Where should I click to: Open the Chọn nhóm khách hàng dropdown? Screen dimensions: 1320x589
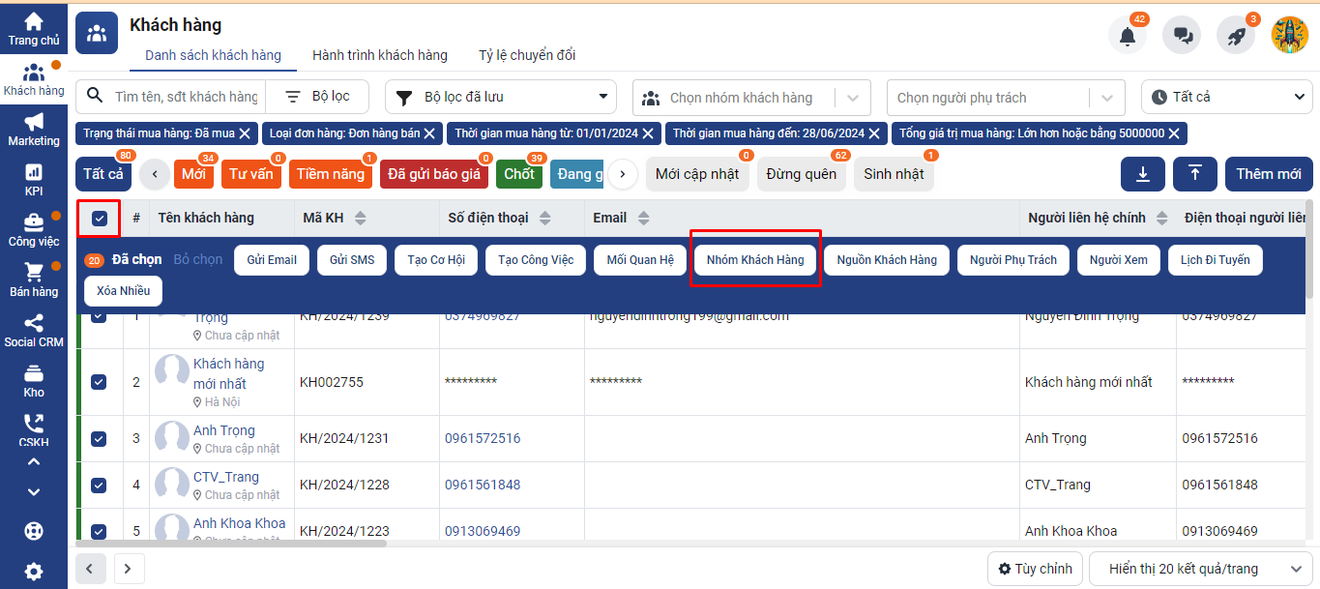click(x=751, y=98)
